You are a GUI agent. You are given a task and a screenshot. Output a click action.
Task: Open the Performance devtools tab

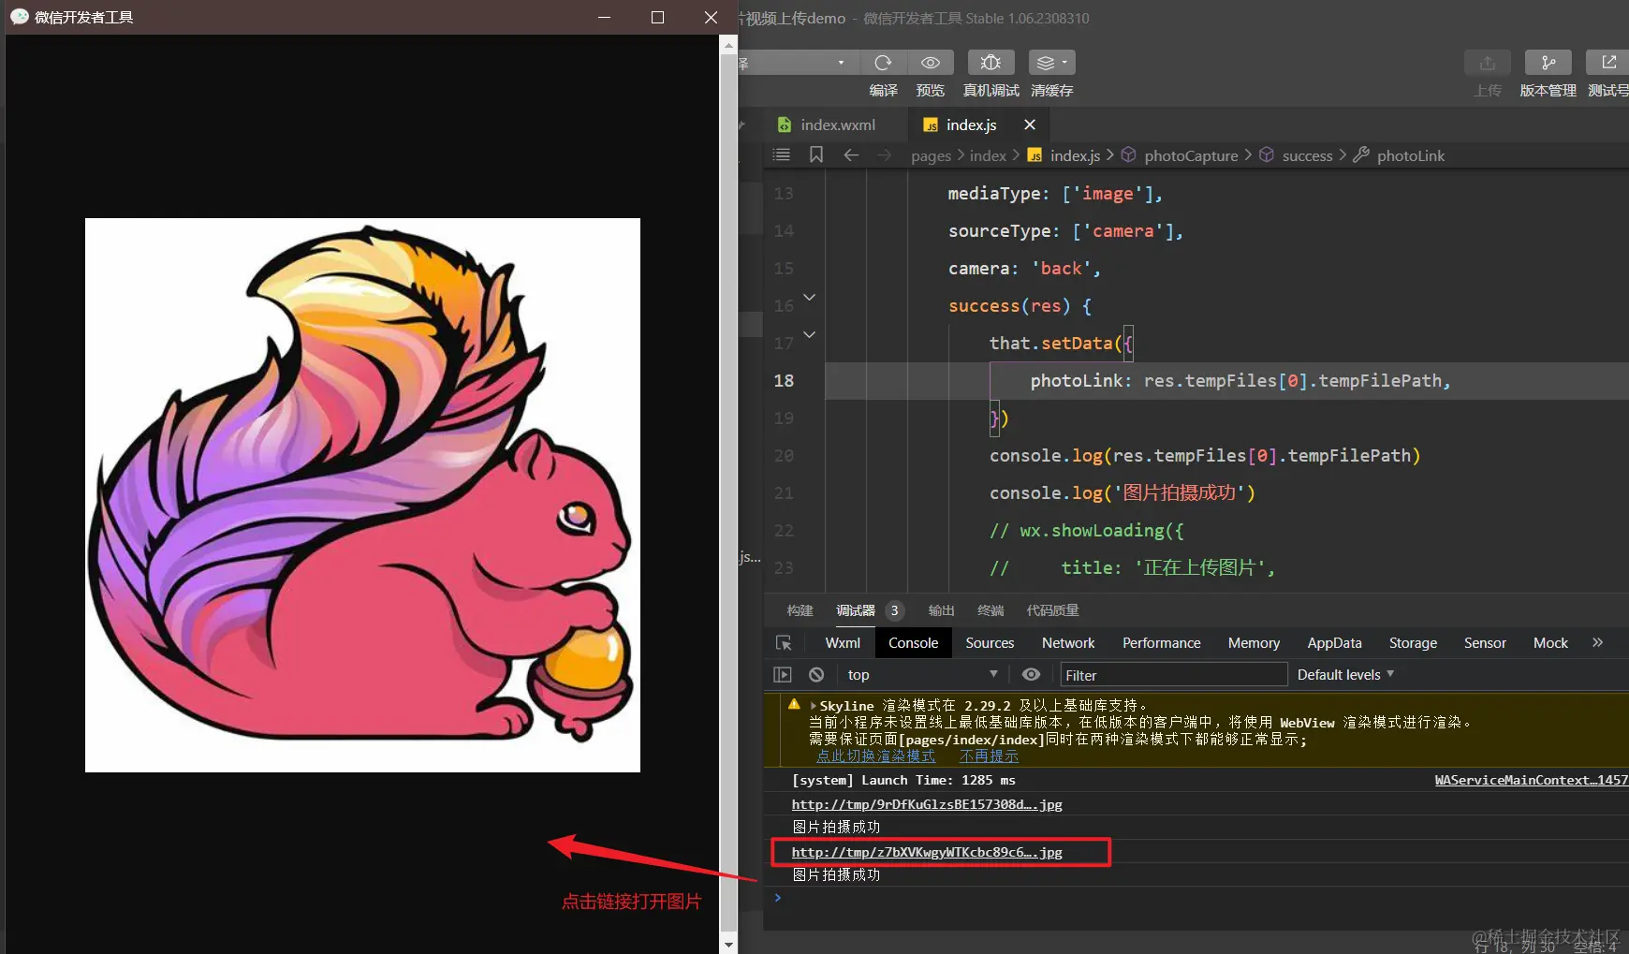click(x=1161, y=643)
